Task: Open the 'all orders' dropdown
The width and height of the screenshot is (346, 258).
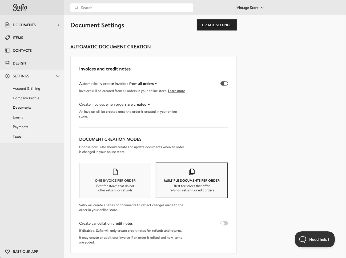Action: [148, 84]
